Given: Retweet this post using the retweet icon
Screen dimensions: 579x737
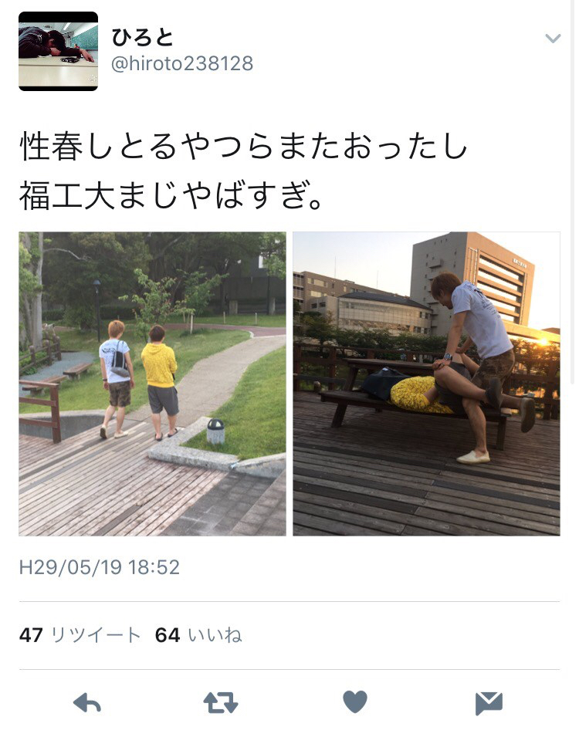Looking at the screenshot, I should [x=221, y=703].
